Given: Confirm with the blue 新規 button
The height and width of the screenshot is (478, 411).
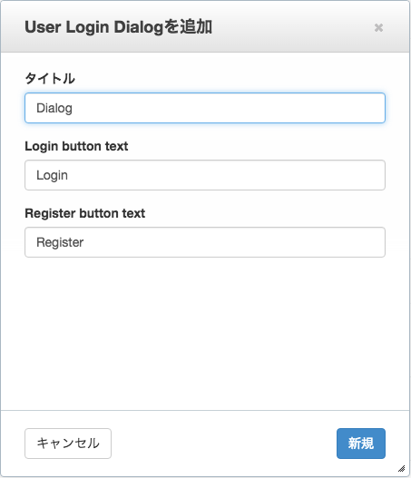Looking at the screenshot, I should coord(361,444).
